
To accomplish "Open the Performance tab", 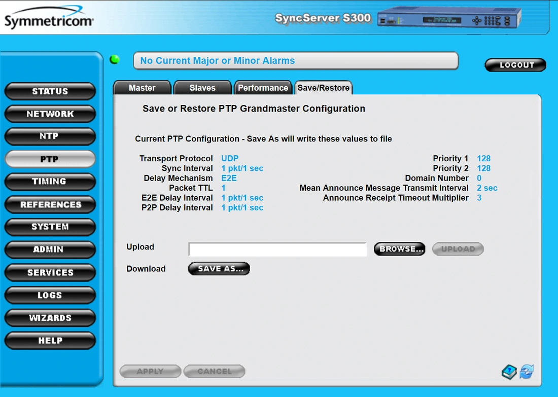I will 263,87.
